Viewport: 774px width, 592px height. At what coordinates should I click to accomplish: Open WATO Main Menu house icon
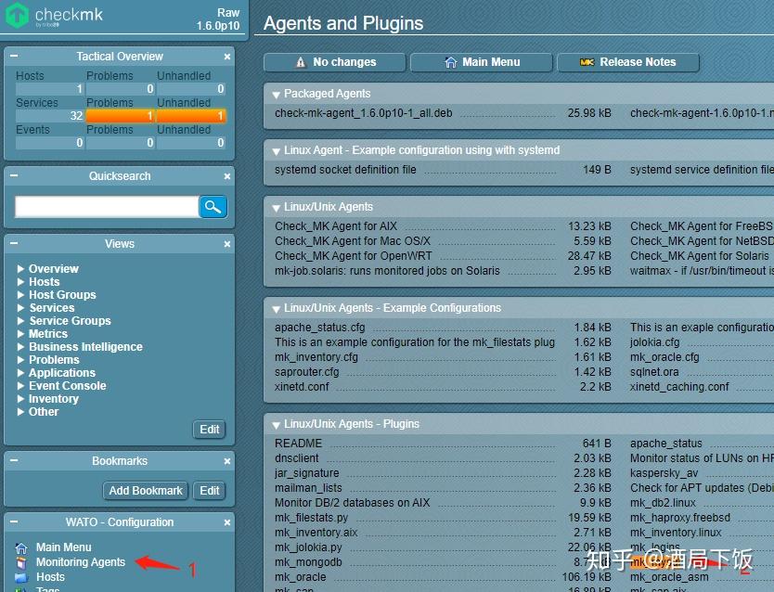(21, 547)
